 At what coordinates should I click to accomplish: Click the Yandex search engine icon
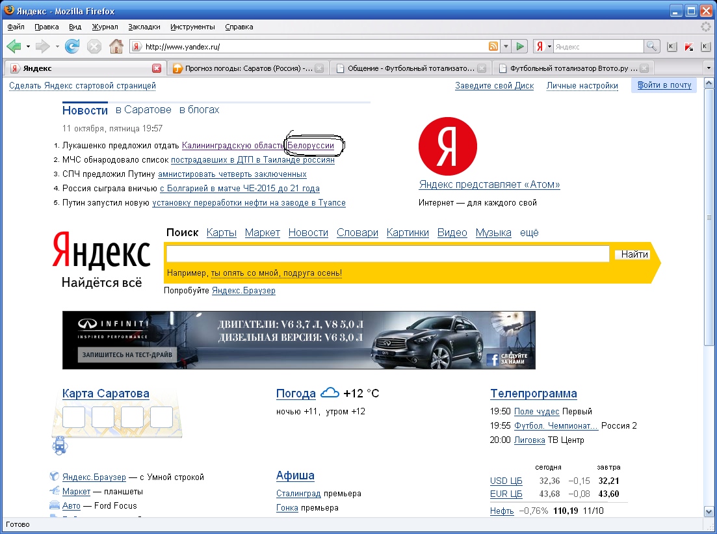[x=540, y=46]
